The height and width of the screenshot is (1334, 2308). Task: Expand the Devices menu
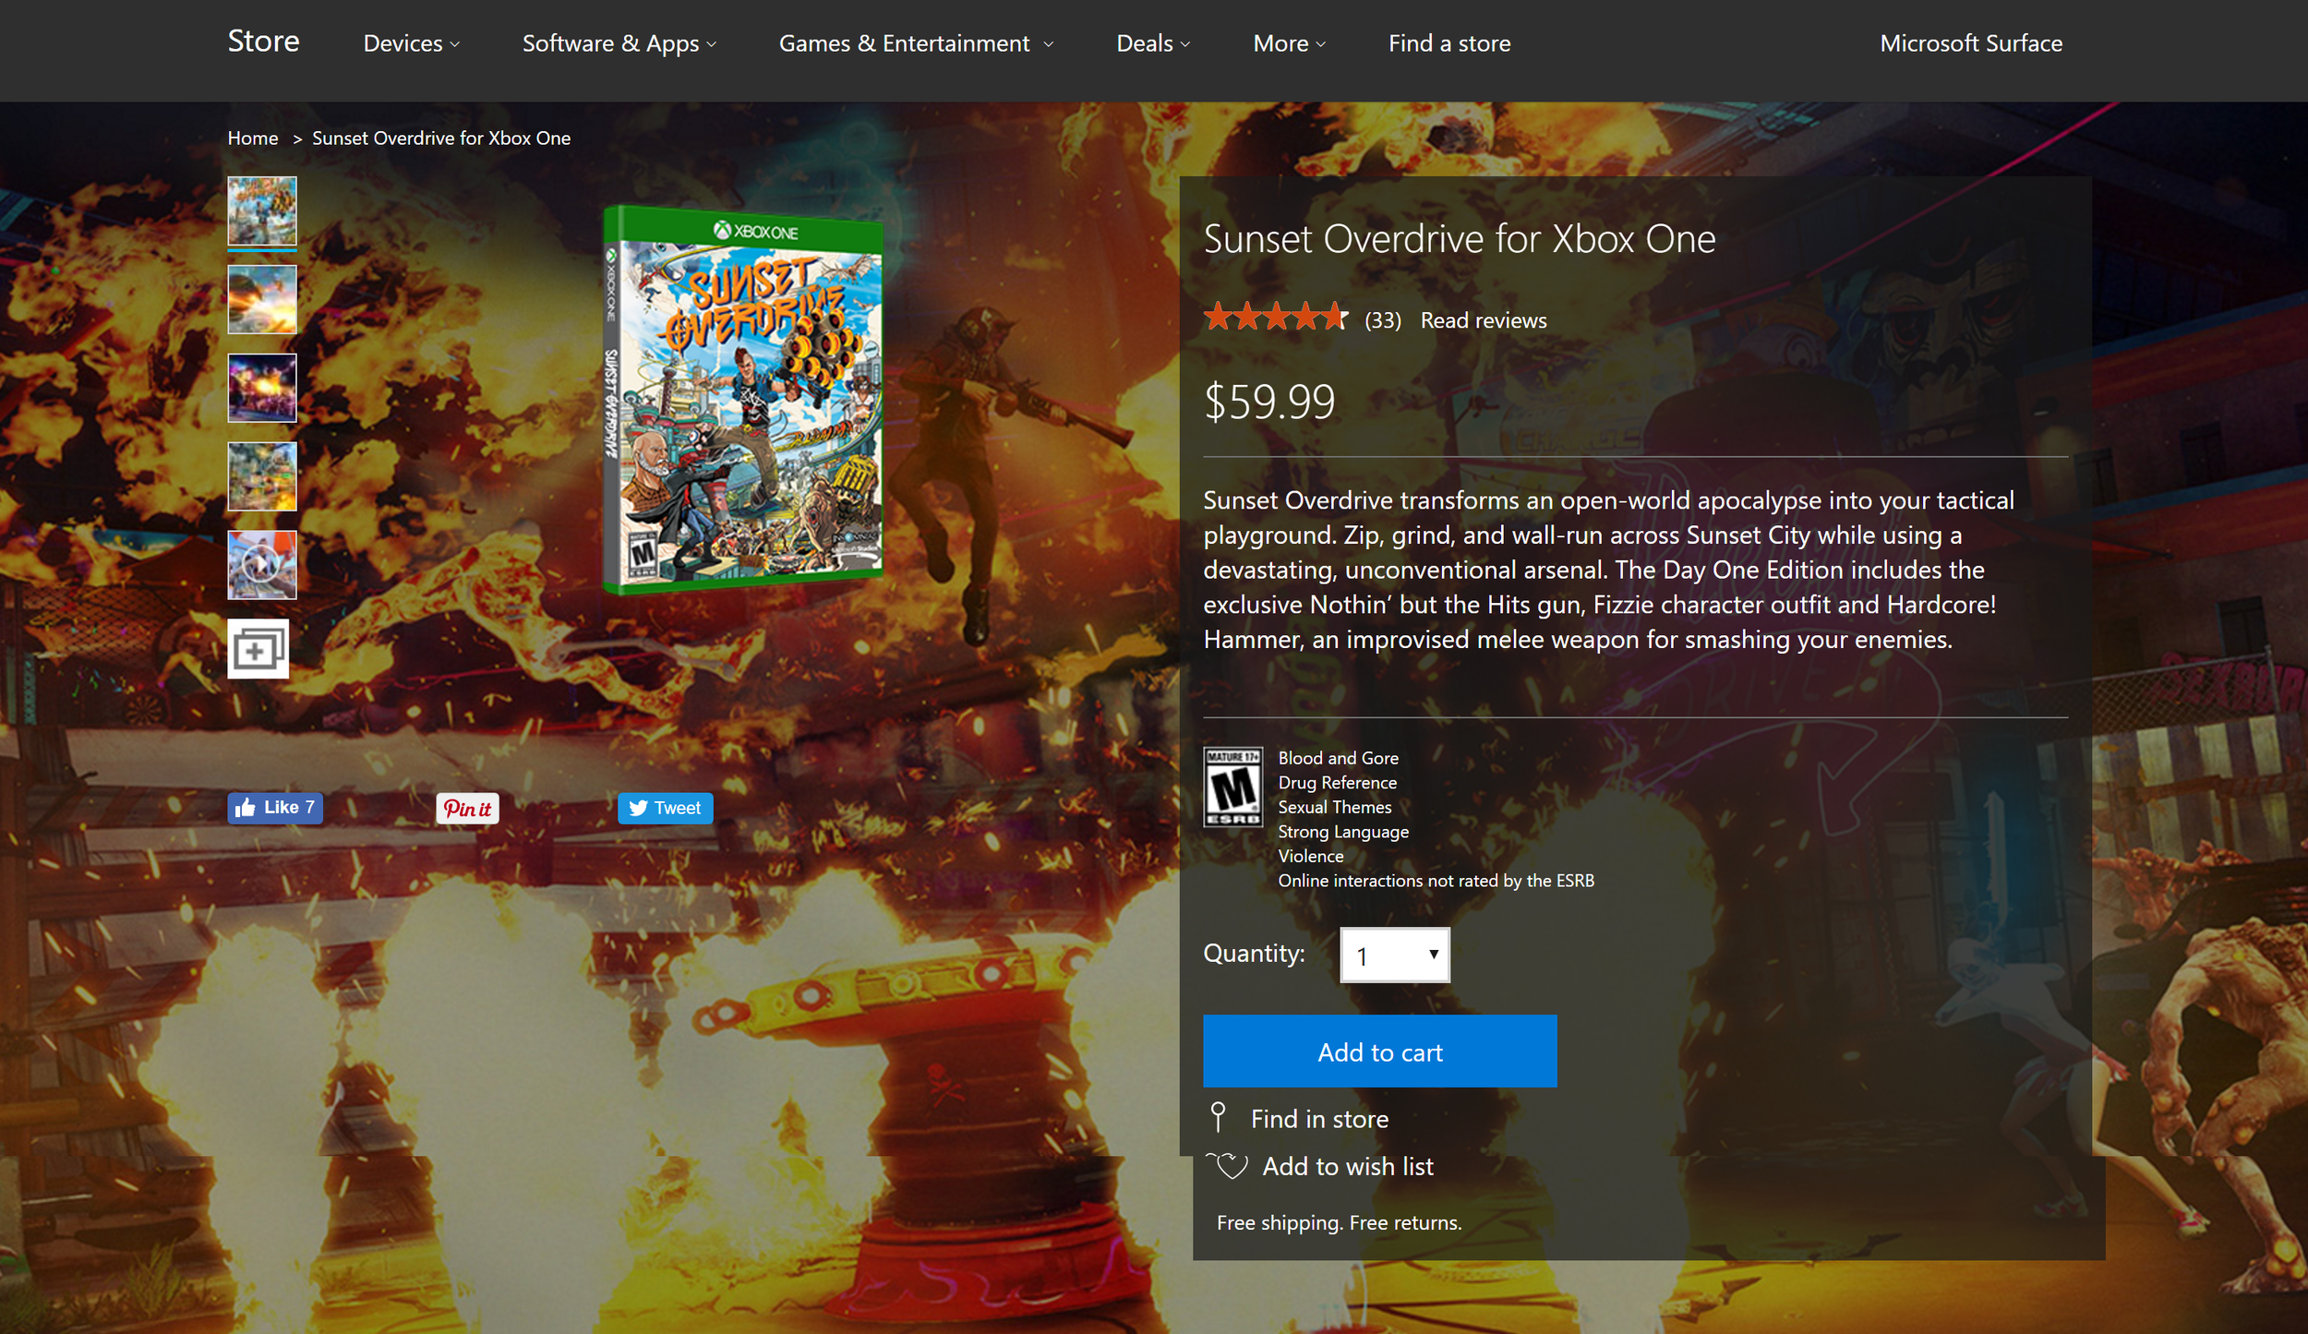[x=411, y=43]
